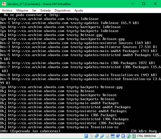Expand the Ver menu
Screen dimensions: 161x139
click(34, 11)
